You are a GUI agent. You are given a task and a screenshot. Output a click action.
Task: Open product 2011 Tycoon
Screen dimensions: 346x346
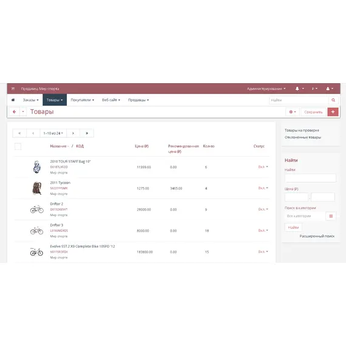pyautogui.click(x=60, y=183)
